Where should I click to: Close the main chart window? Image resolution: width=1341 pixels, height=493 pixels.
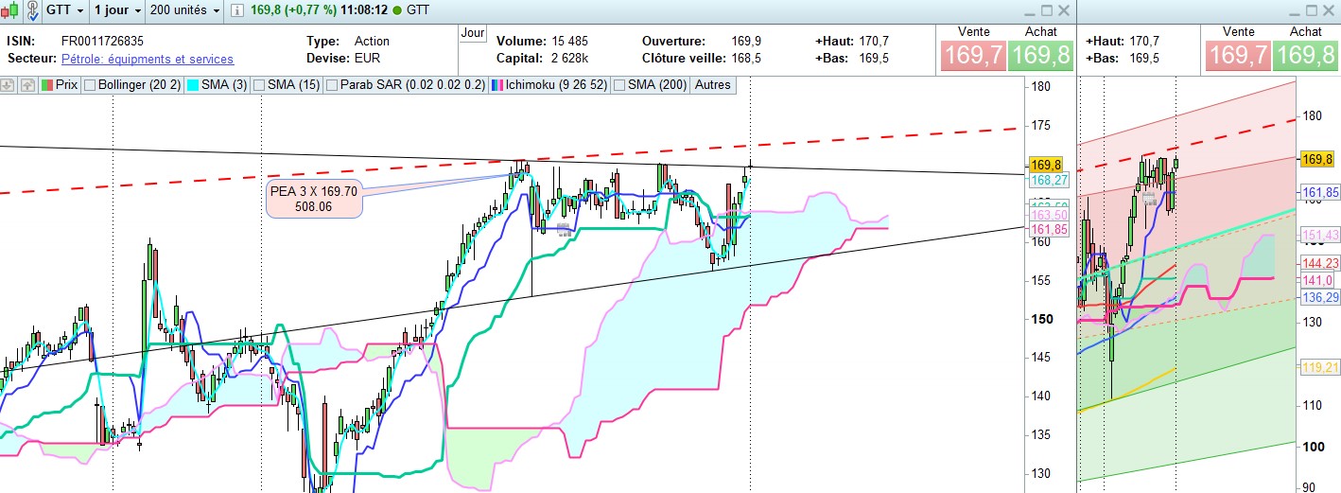[x=1064, y=10]
